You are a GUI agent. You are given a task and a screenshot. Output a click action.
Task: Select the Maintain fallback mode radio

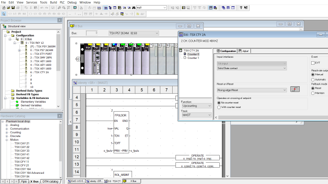[x=313, y=93]
